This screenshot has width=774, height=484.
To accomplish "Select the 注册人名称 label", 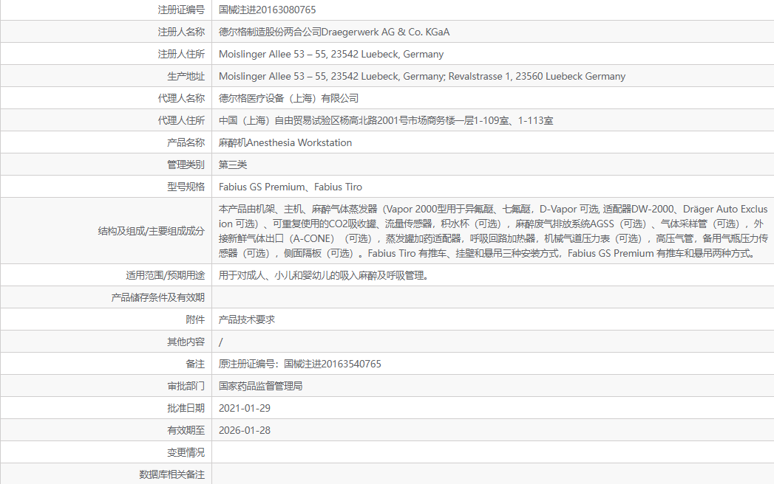I will pyautogui.click(x=181, y=32).
